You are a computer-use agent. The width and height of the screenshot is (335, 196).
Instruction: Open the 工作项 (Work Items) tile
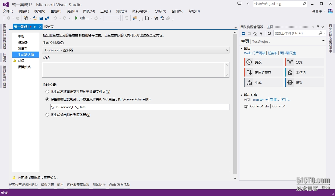click(x=305, y=72)
